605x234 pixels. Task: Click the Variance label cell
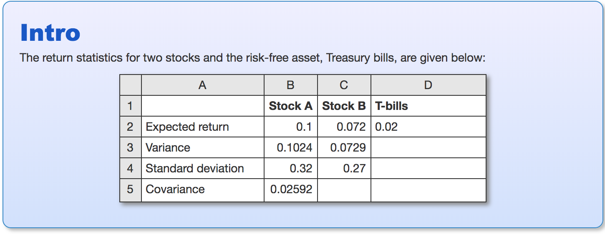(202, 148)
